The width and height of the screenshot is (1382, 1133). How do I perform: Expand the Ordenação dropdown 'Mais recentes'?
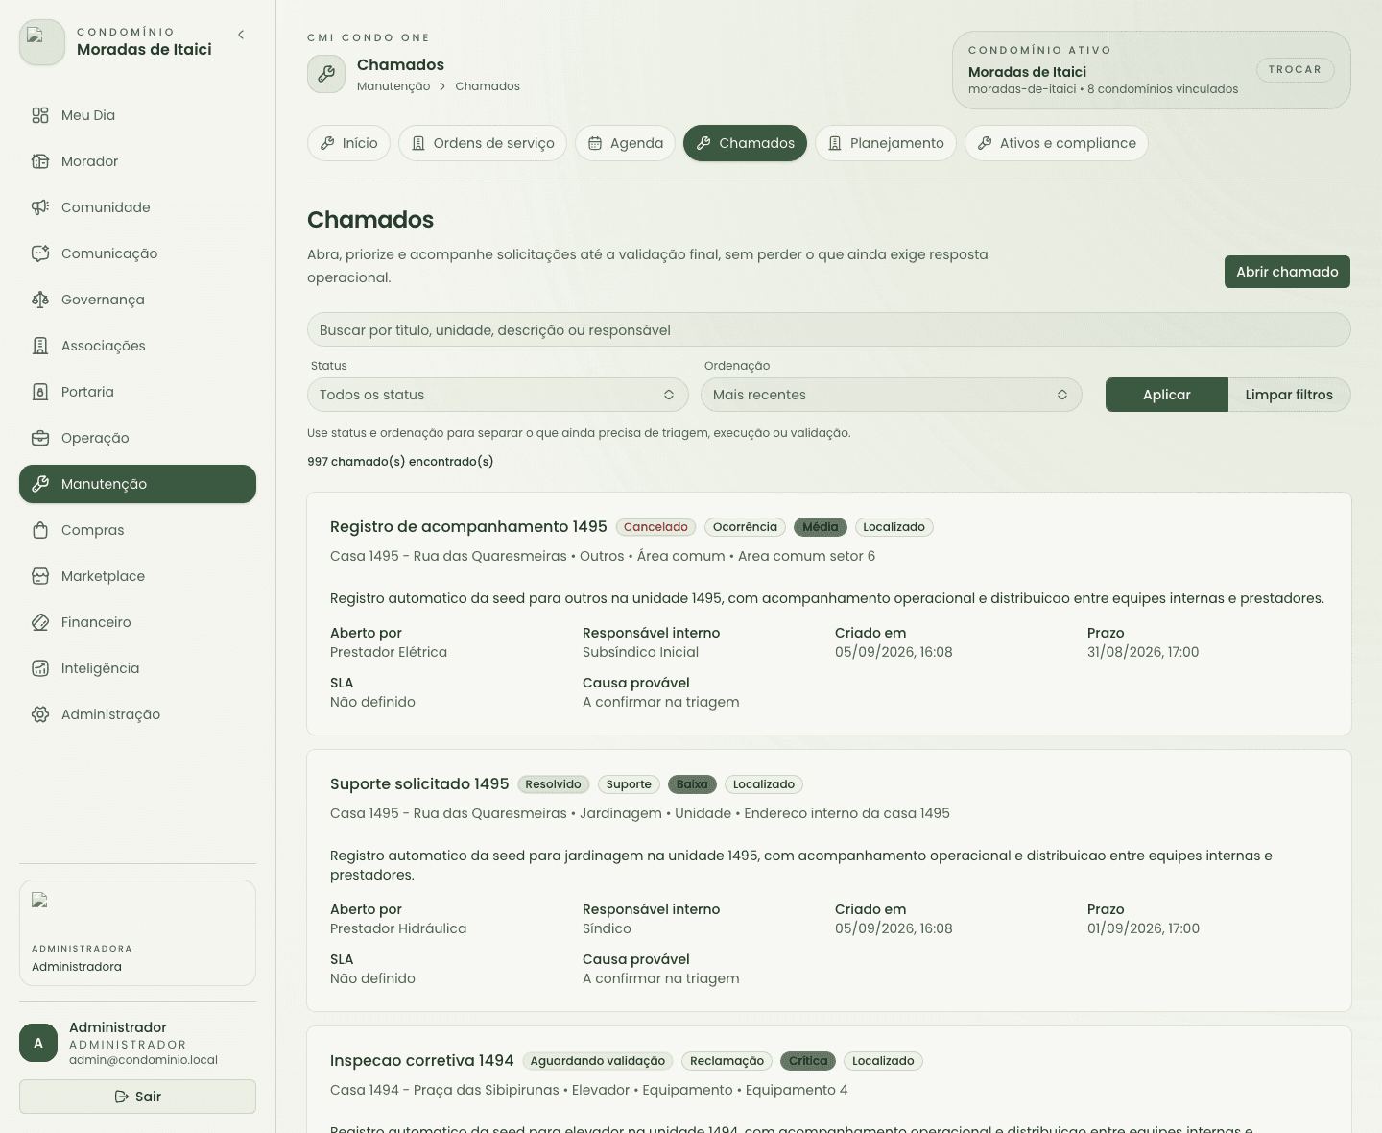(892, 395)
